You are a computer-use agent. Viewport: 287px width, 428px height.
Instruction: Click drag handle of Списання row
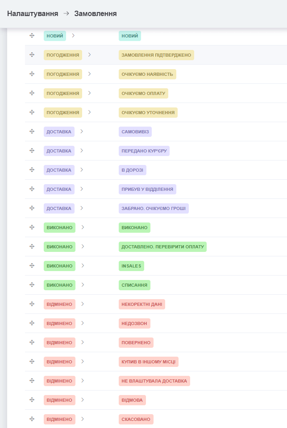tap(32, 285)
